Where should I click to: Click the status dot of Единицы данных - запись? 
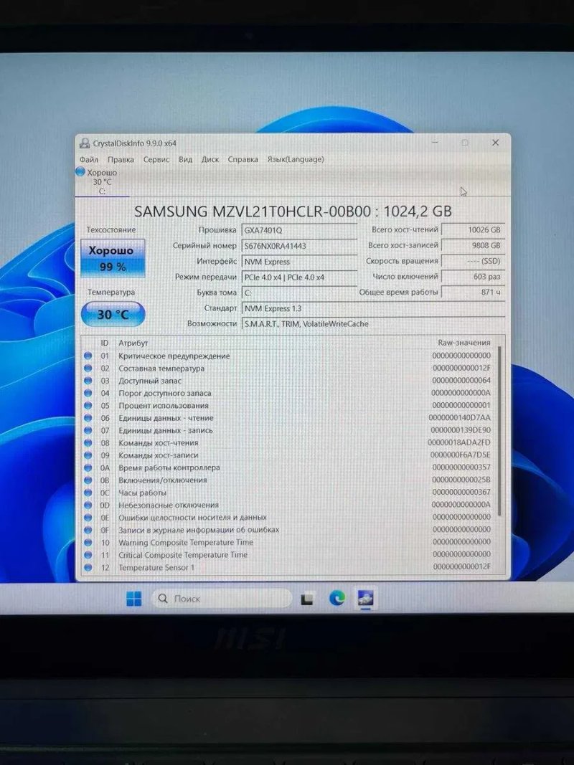[x=88, y=430]
